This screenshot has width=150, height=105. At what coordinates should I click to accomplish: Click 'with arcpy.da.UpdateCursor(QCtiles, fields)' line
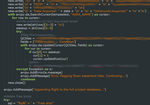62,45
